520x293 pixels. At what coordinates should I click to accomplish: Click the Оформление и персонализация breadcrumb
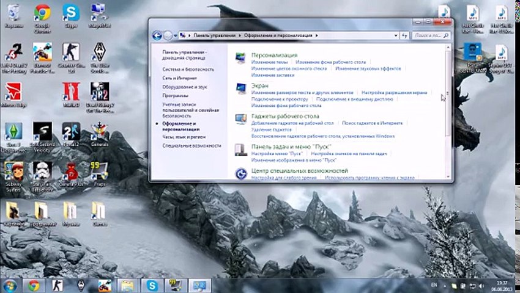pos(278,35)
